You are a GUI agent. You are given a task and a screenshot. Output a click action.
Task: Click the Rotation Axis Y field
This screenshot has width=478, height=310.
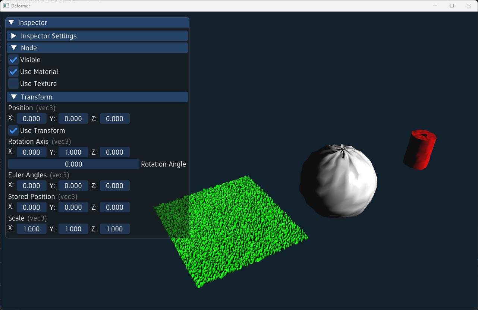(73, 152)
